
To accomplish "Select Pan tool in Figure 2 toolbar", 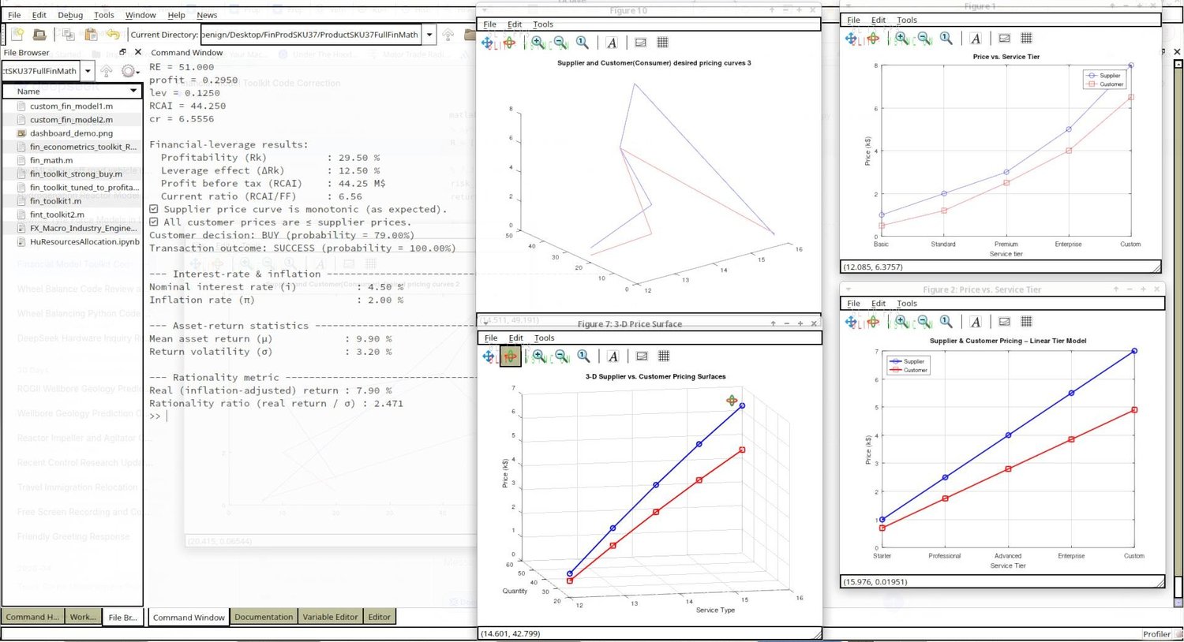I will (x=852, y=322).
